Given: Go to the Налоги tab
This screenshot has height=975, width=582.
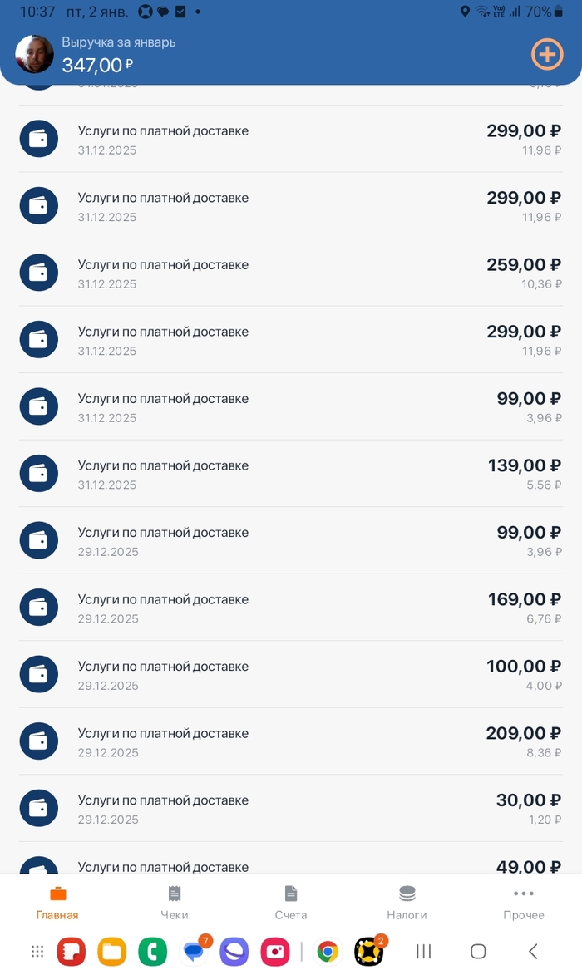Looking at the screenshot, I should (x=407, y=903).
